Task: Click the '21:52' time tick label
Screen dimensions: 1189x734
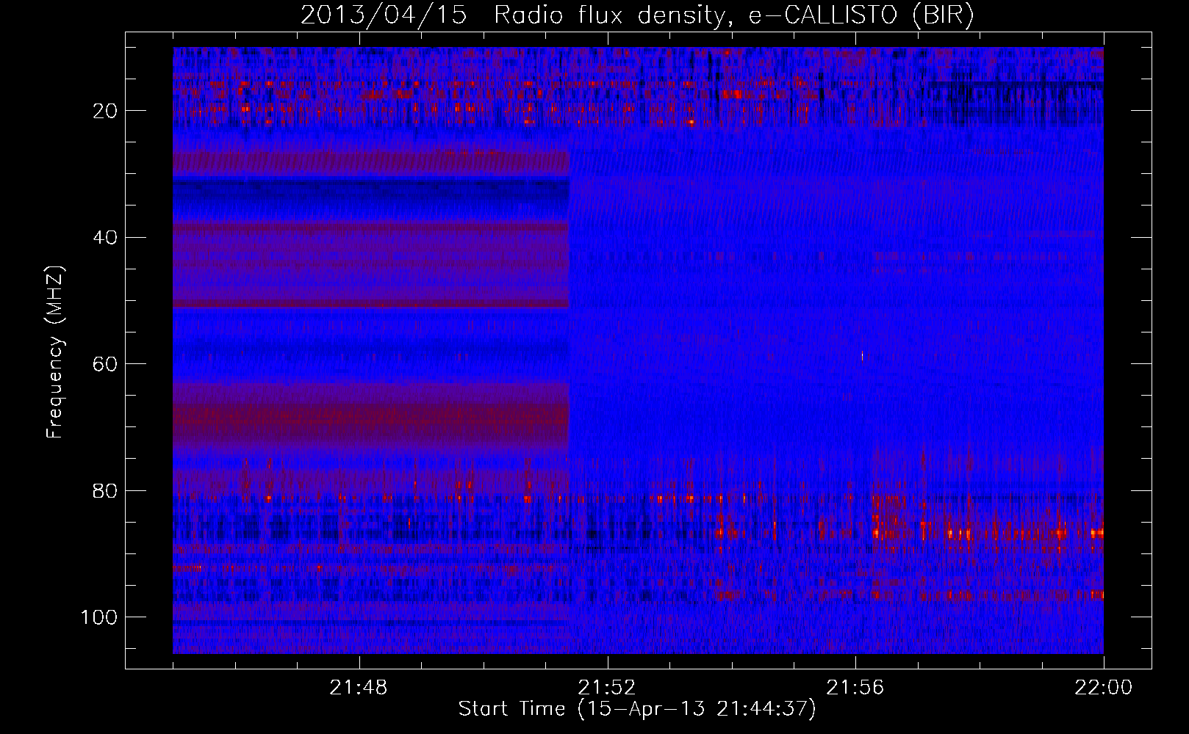Action: (607, 688)
